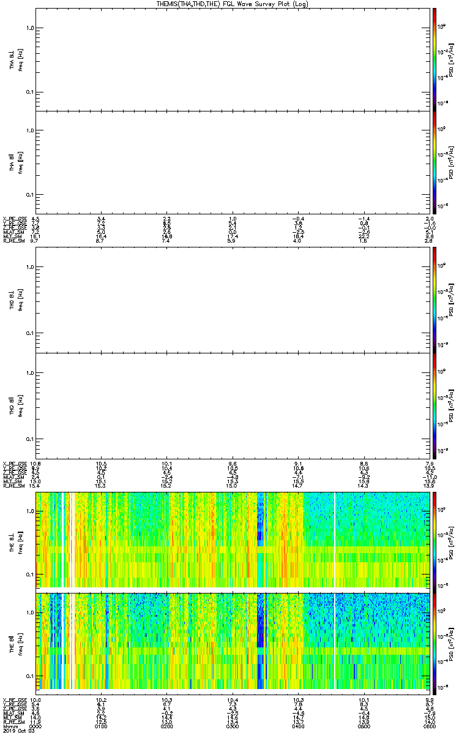The height and width of the screenshot is (735, 459).
Task: Click the THD B⊥ PSD color bar
Action: [x=434, y=300]
